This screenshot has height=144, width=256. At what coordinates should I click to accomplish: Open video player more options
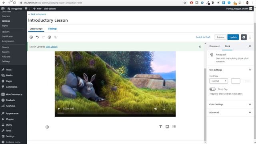click(x=172, y=108)
